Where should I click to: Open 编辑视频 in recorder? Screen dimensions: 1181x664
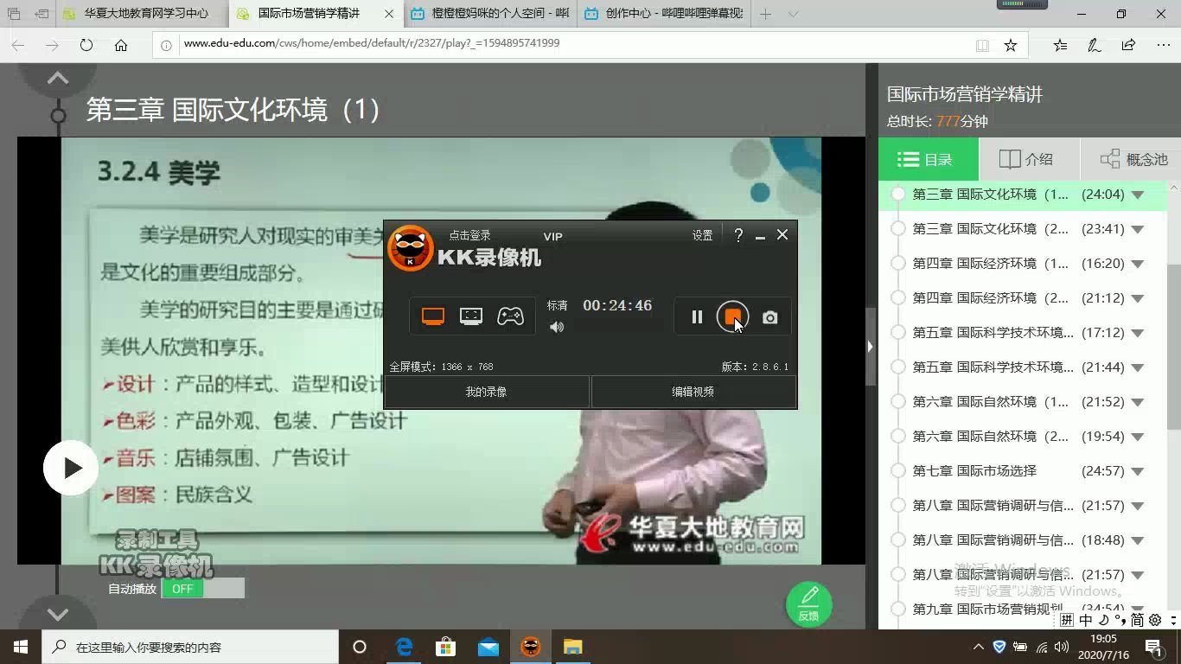pyautogui.click(x=693, y=392)
